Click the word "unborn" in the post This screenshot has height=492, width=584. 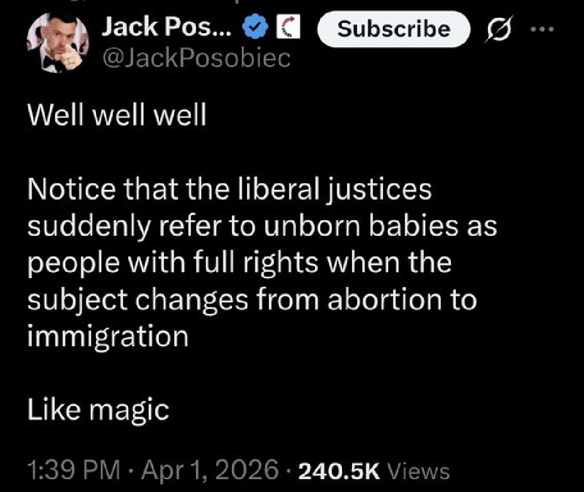pyautogui.click(x=312, y=226)
